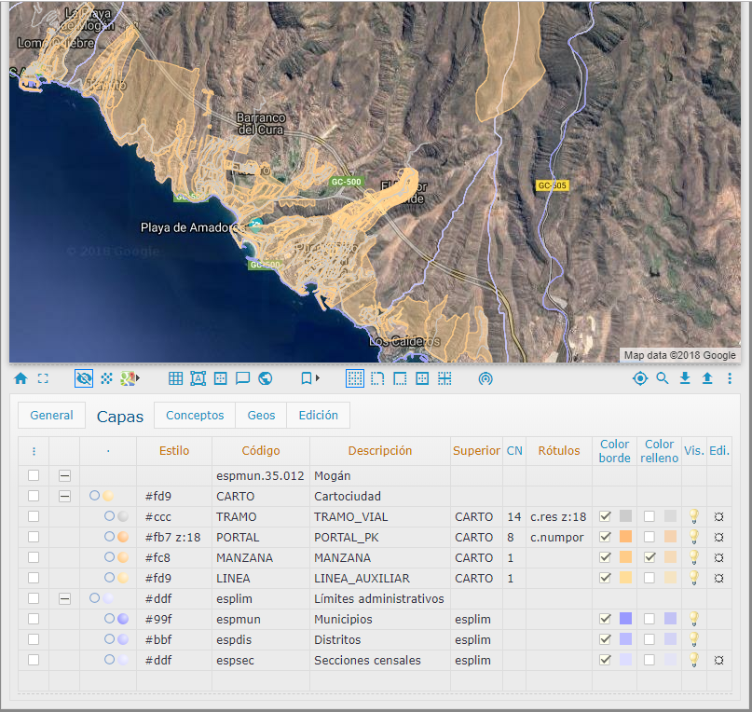Click the Descripción column header
The height and width of the screenshot is (712, 752).
click(x=379, y=451)
